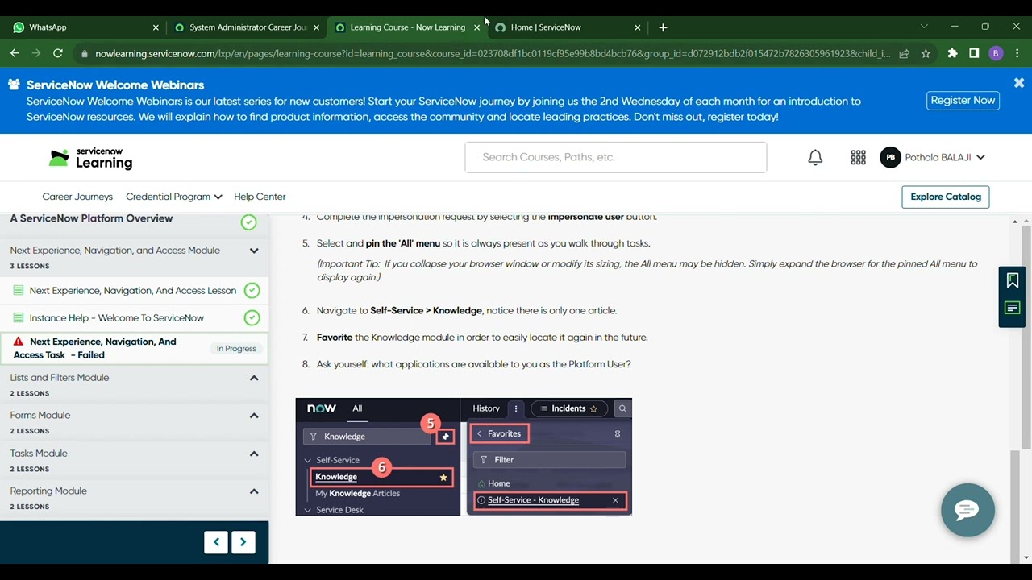Open Instance Help - Welcome To ServiceNow
The height and width of the screenshot is (580, 1032).
click(117, 317)
